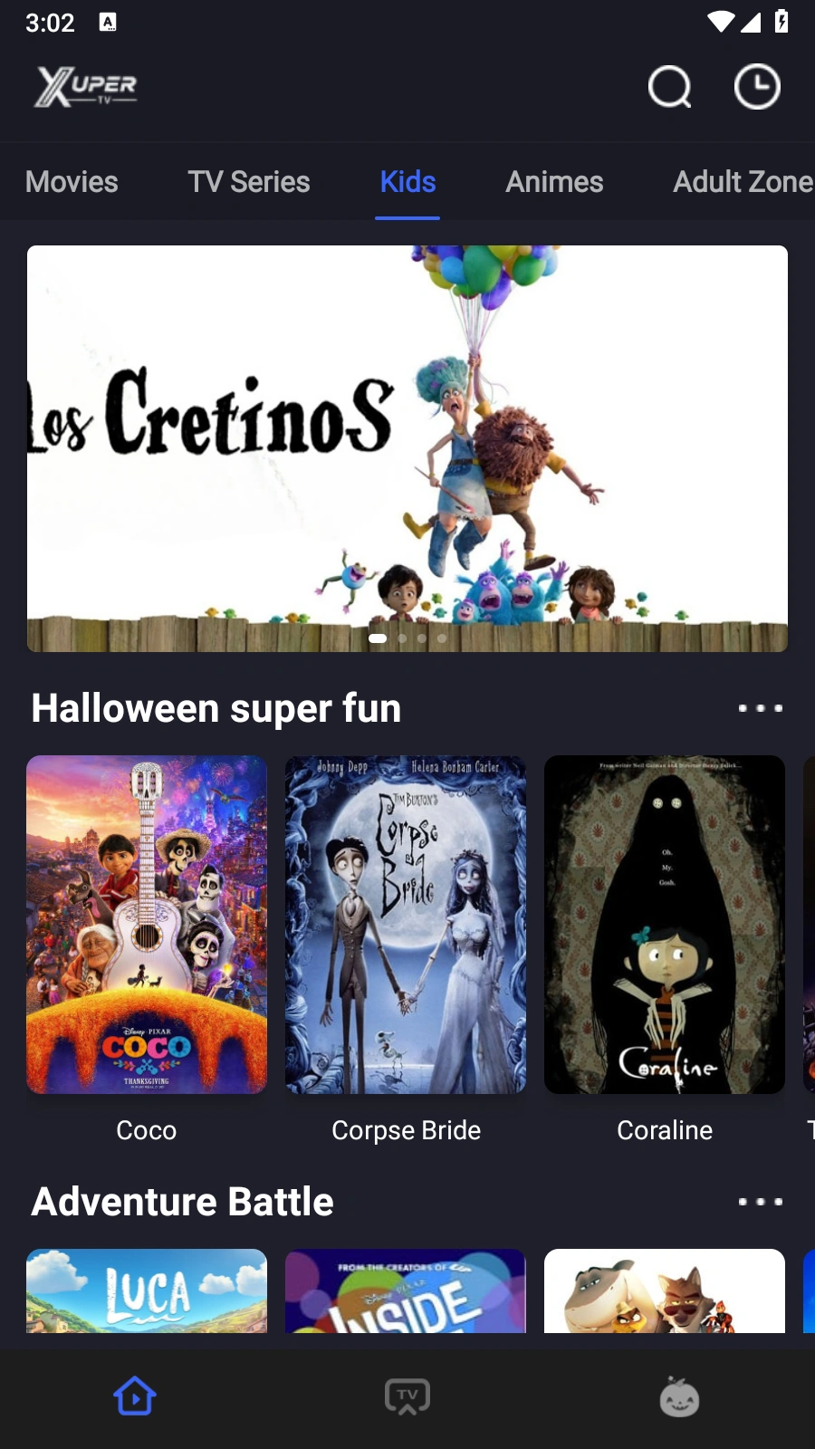815x1449 pixels.
Task: Open the Animes tab
Action: pyautogui.click(x=554, y=181)
